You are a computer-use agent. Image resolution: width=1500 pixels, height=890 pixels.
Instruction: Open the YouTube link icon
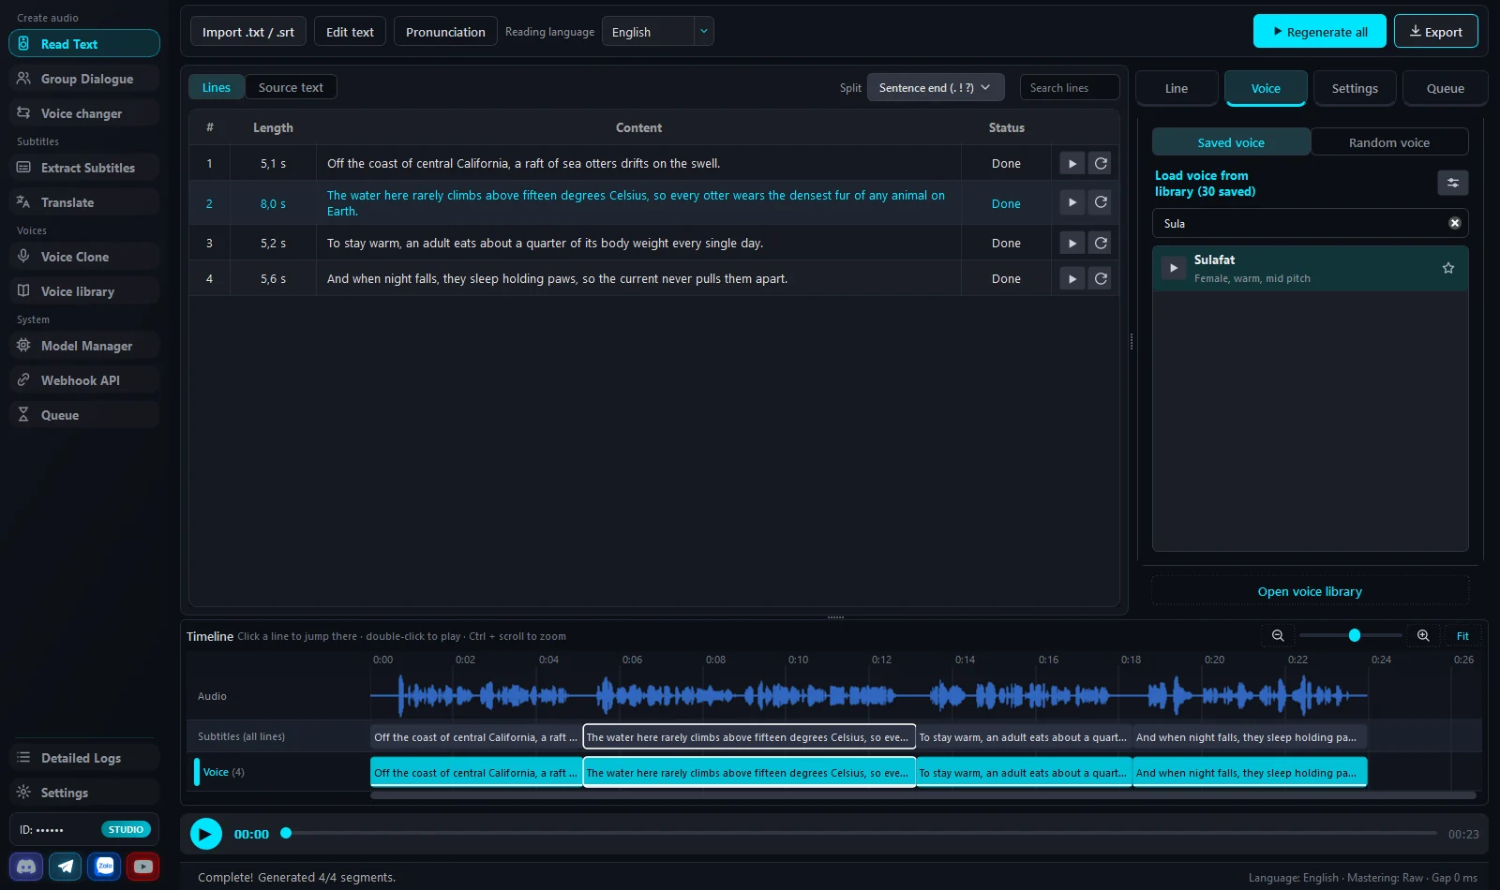[x=143, y=867]
